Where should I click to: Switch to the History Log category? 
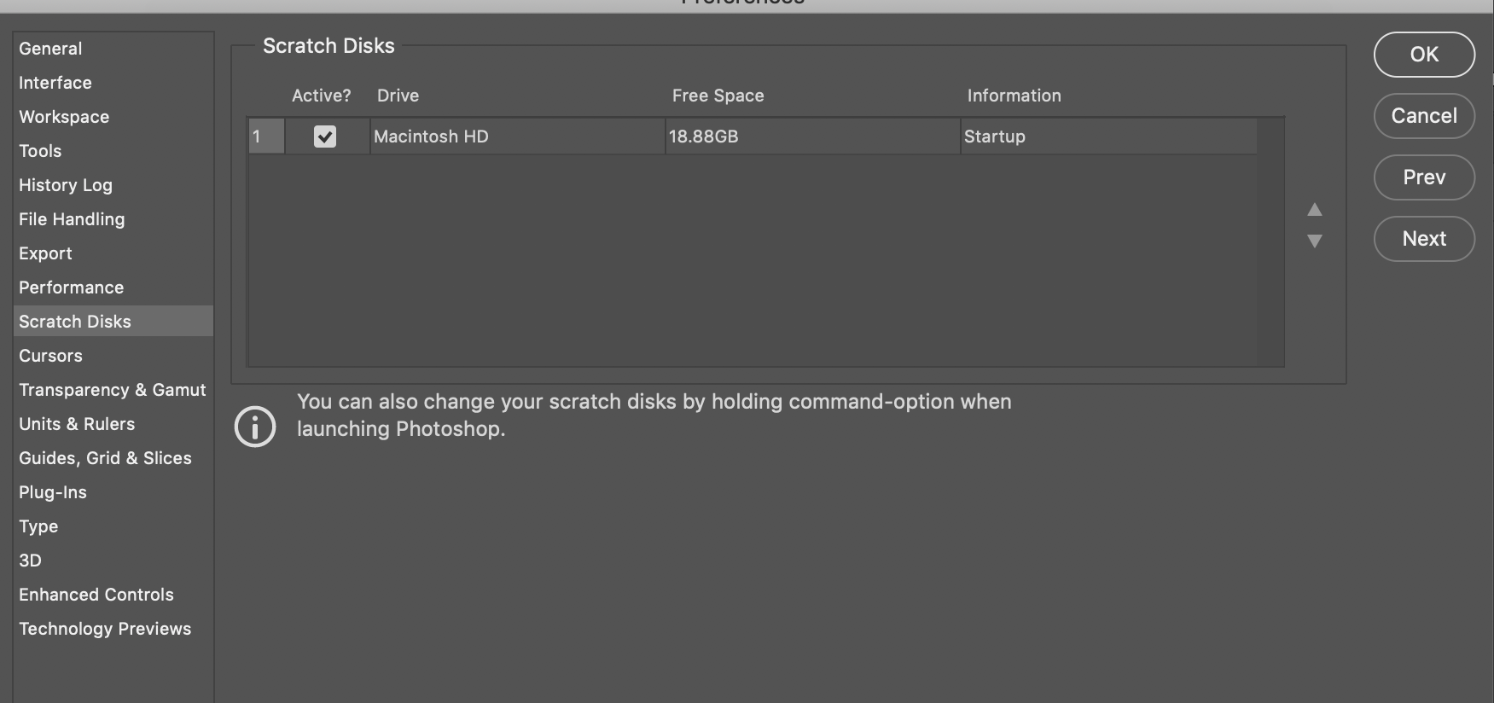pos(66,185)
